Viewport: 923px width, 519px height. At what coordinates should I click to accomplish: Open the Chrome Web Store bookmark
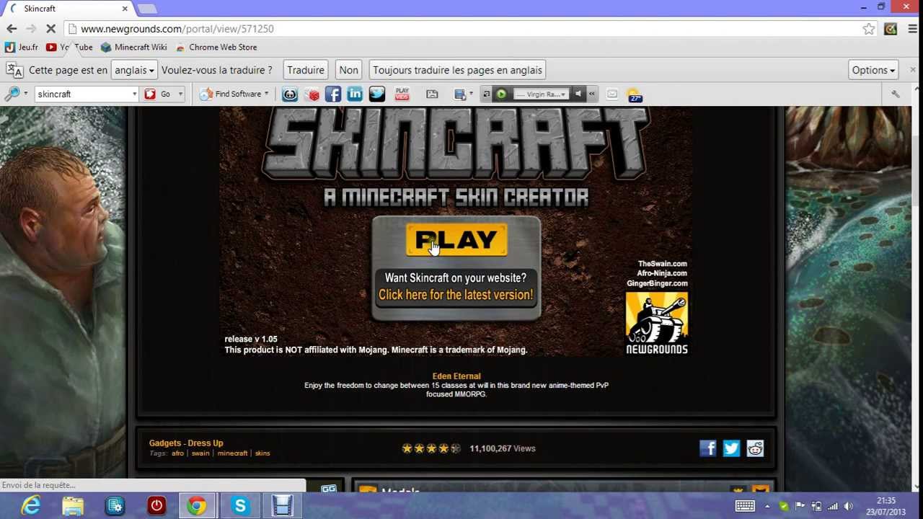(216, 47)
